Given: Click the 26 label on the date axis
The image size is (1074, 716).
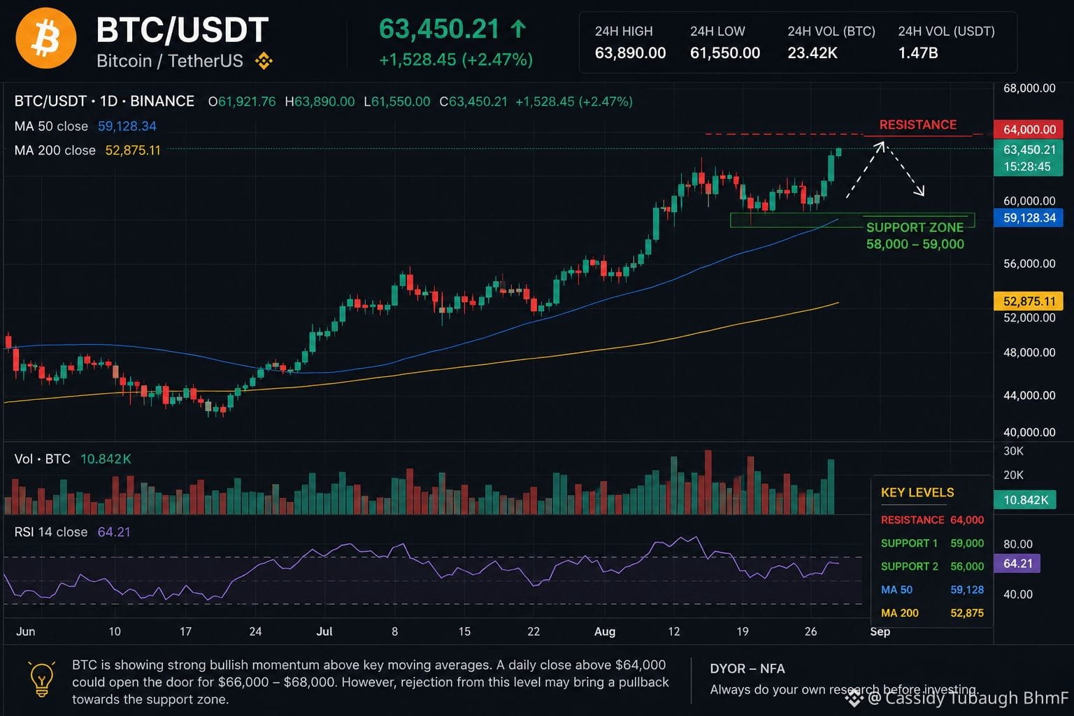Looking at the screenshot, I should click(811, 631).
